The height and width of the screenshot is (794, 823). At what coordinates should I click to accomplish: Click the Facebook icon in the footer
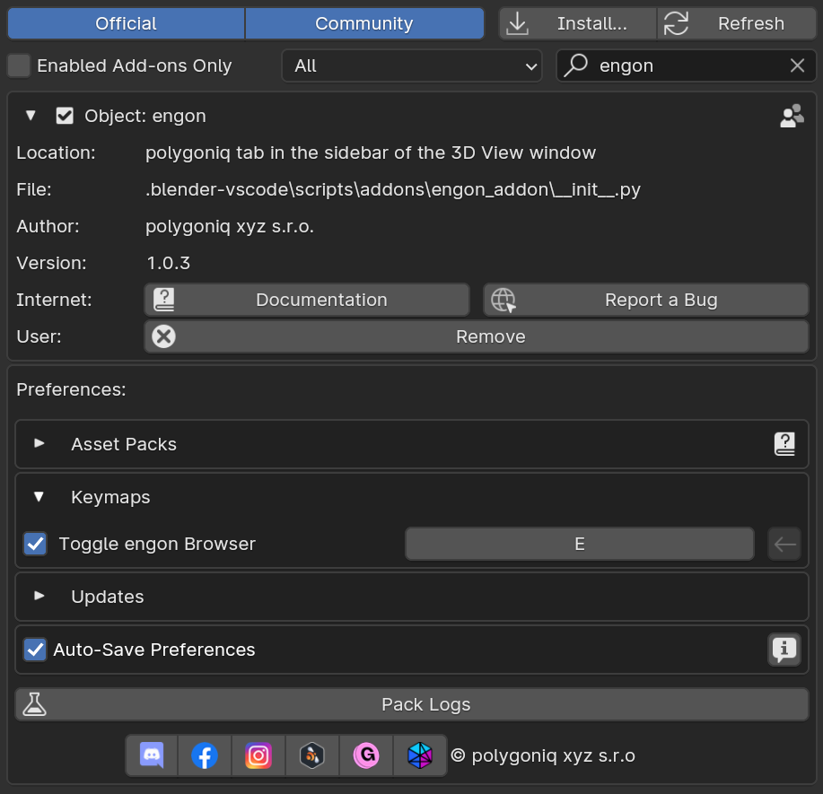(205, 755)
